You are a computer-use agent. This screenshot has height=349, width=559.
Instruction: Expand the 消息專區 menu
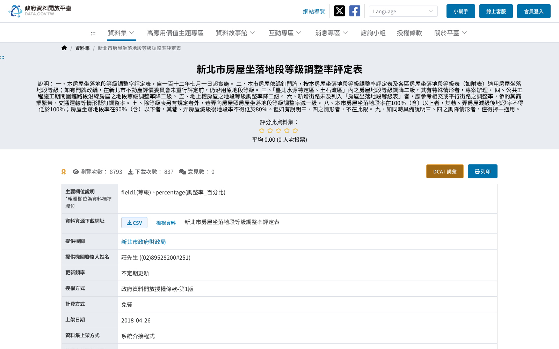[332, 33]
